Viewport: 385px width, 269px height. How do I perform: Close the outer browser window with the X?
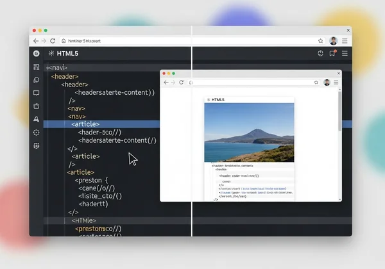348,30
